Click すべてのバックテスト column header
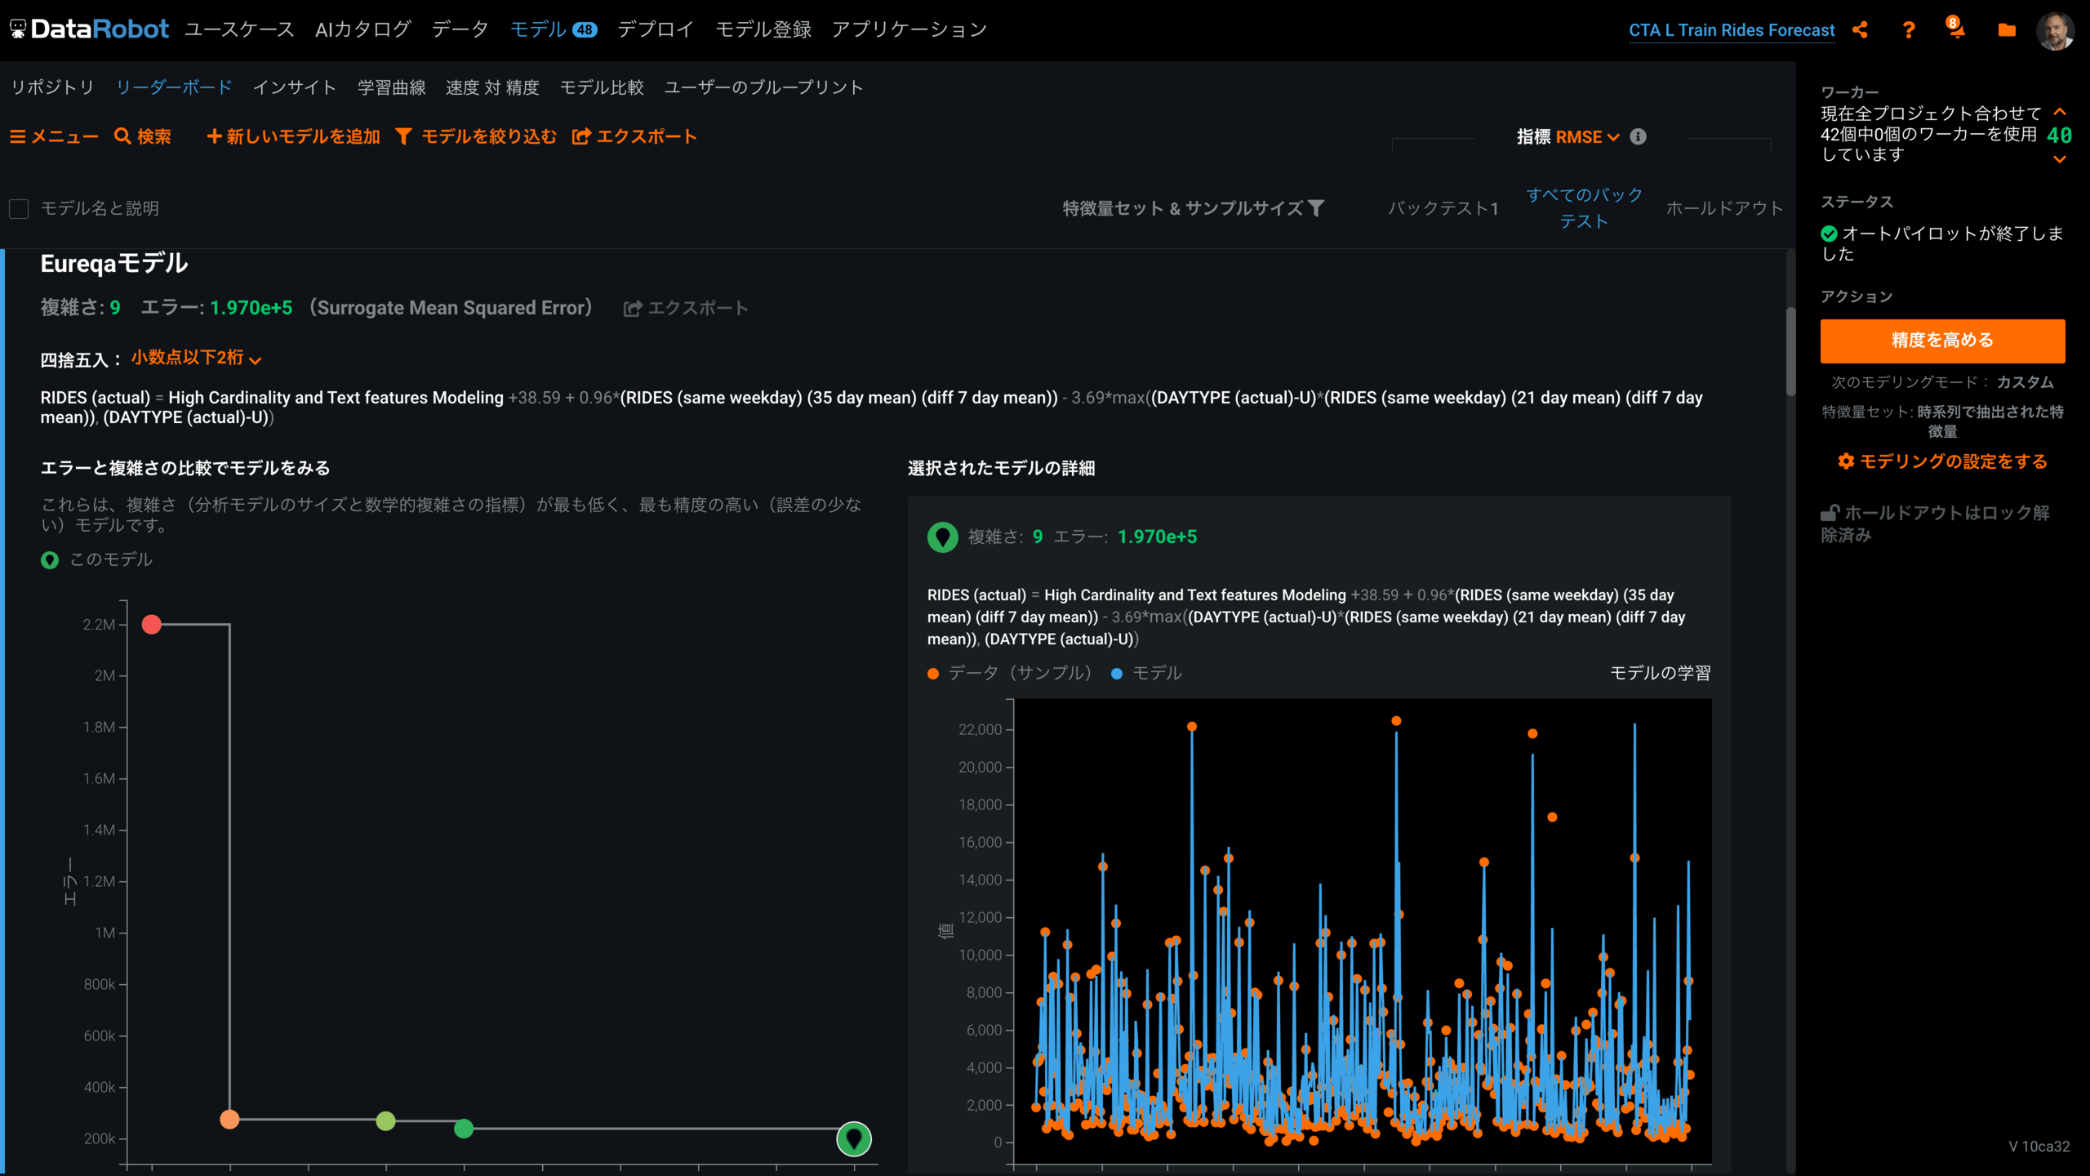 pyautogui.click(x=1584, y=208)
